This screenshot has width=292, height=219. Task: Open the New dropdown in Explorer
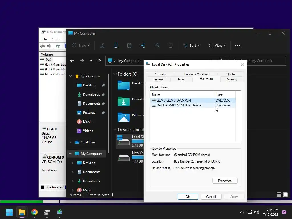tap(81, 45)
